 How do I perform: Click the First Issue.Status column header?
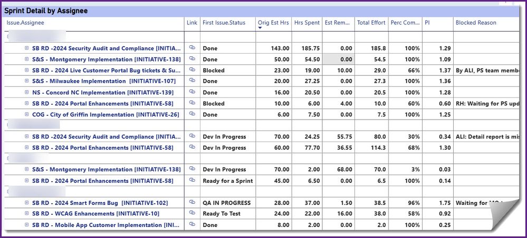(x=224, y=23)
